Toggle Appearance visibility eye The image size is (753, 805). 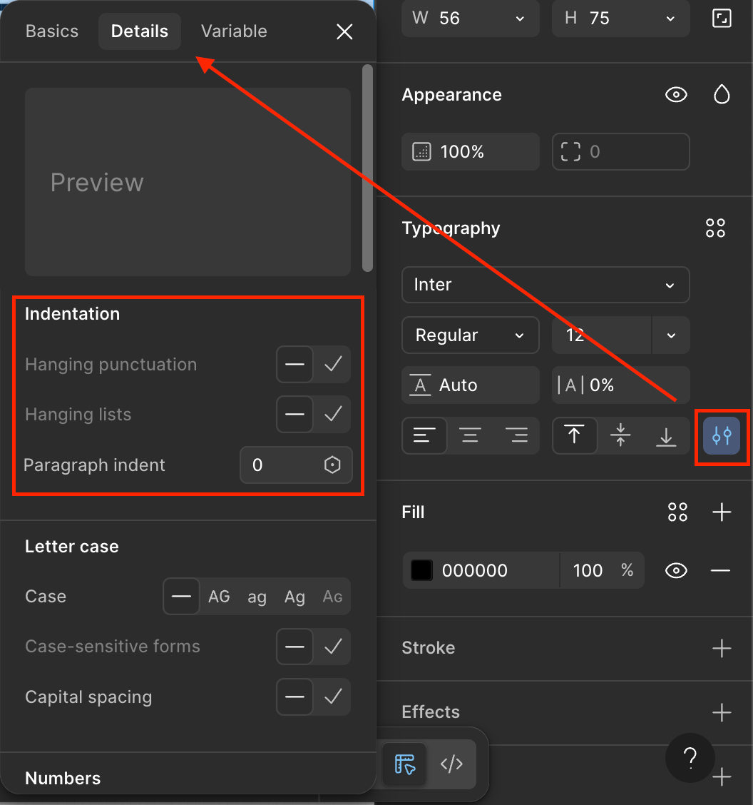click(676, 94)
